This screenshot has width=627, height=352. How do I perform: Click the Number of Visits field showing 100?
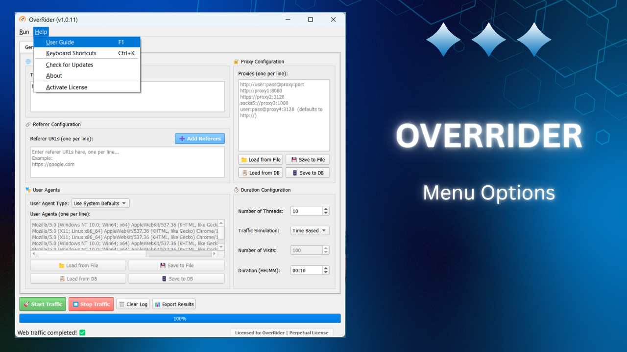tap(307, 250)
